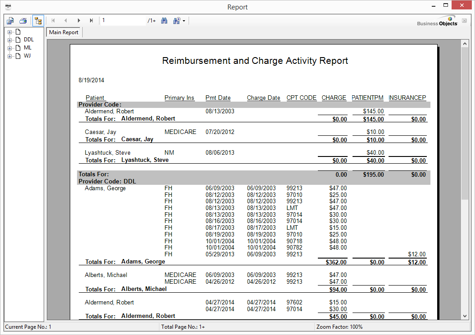Click the Current Page No. status entry
The image size is (475, 335).
[x=28, y=327]
